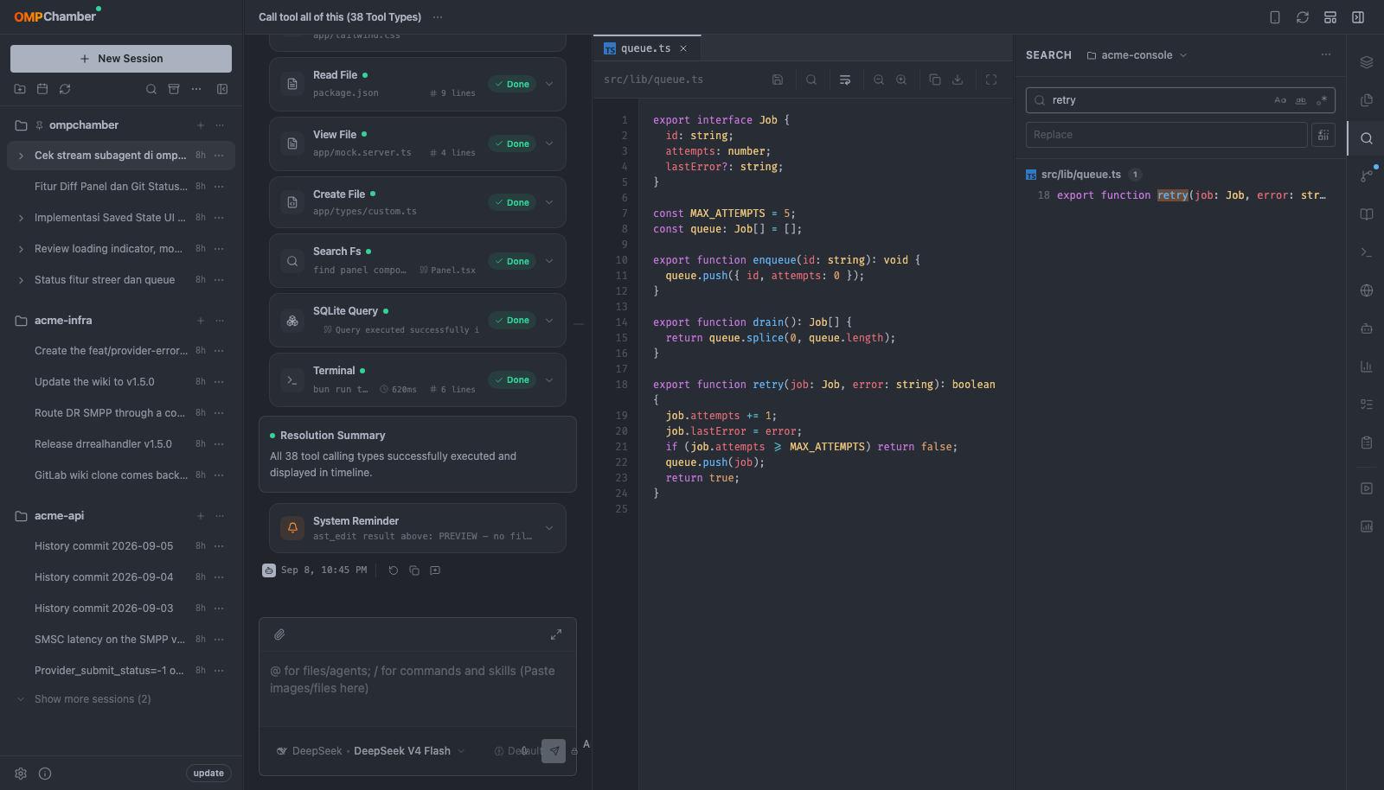Enter fullscreen mode for editor

pos(991,80)
